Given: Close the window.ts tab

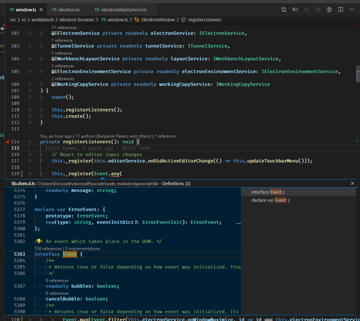Looking at the screenshot, I should tap(41, 10).
